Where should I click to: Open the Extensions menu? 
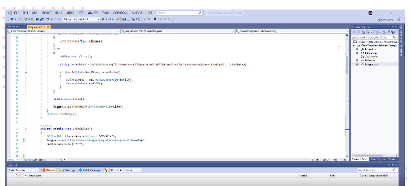pos(120,13)
